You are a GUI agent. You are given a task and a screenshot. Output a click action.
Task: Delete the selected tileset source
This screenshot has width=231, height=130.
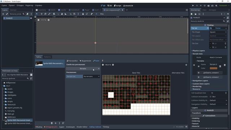coord(52,123)
